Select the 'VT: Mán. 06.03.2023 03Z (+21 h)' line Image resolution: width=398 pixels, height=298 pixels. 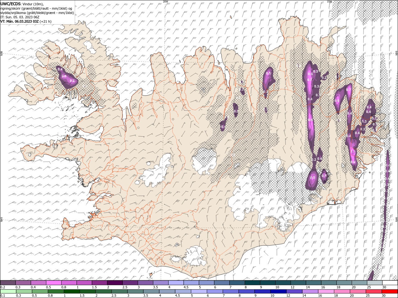click(x=26, y=21)
